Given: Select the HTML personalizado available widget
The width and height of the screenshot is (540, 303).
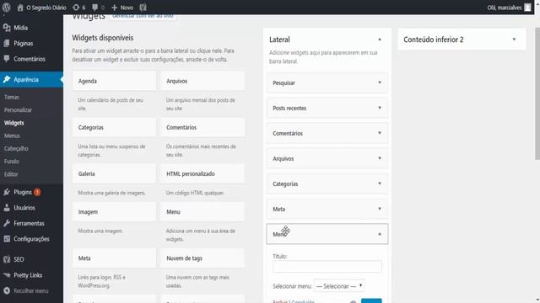Looking at the screenshot, I should [202, 174].
